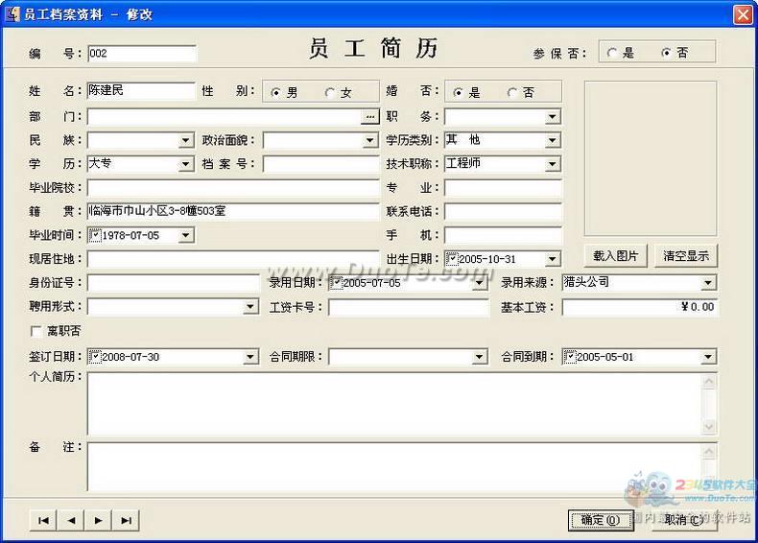758x543 pixels.
Task: Toggle the 合同到期 date checkbox
Action: [570, 357]
